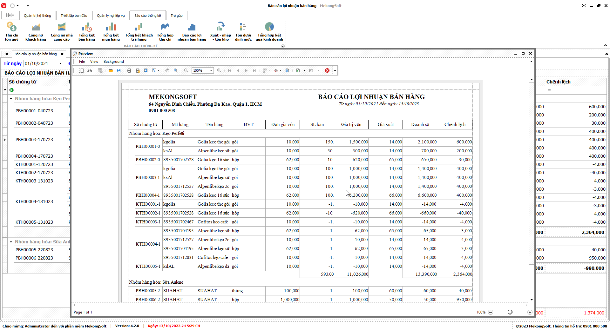Click the Save icon in Preview toolbar
Image resolution: width=610 pixels, height=330 pixels.
[x=119, y=70]
